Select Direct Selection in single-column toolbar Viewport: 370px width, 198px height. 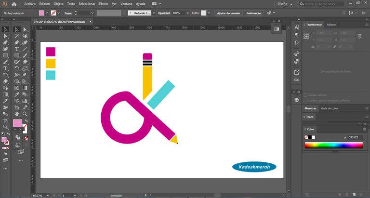click(5, 36)
